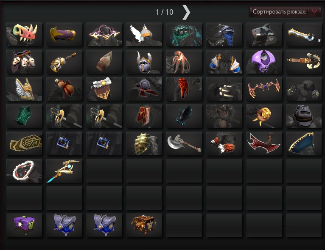The height and width of the screenshot is (250, 325).
Task: Select the first blue armored treasure chest
Action: tap(64, 225)
